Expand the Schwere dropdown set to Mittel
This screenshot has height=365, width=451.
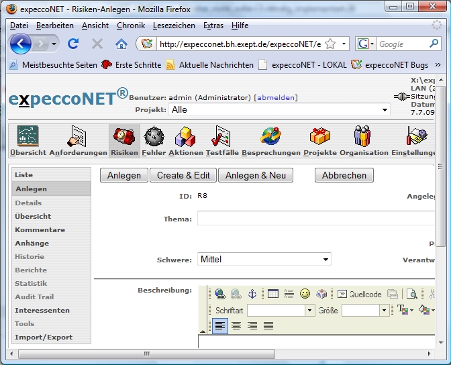click(x=264, y=259)
